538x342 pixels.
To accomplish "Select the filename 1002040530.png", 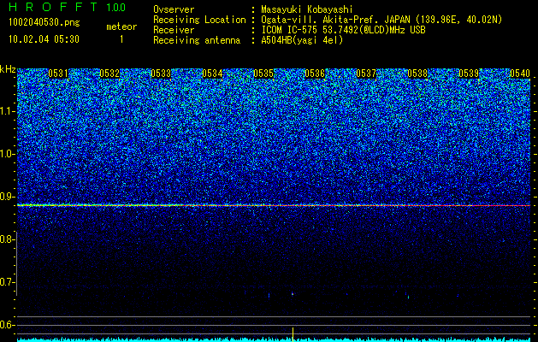I will pyautogui.click(x=44, y=22).
